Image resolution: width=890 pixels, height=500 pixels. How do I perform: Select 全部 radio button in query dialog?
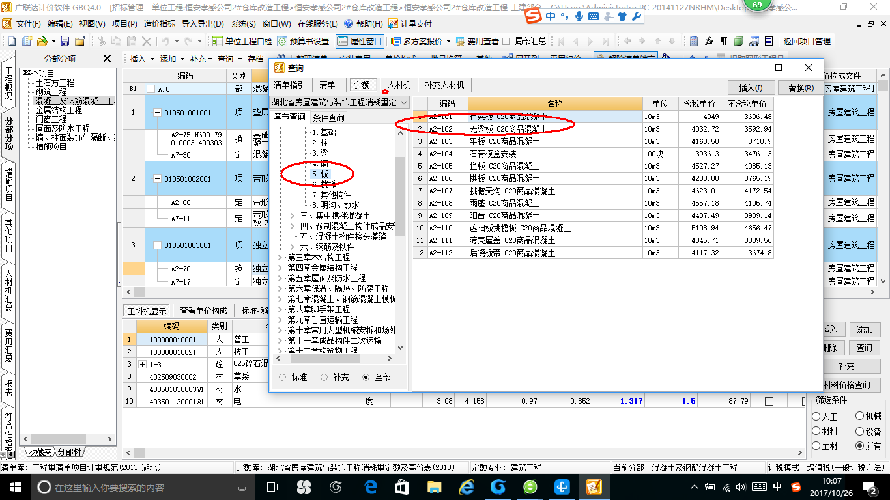pyautogui.click(x=366, y=377)
